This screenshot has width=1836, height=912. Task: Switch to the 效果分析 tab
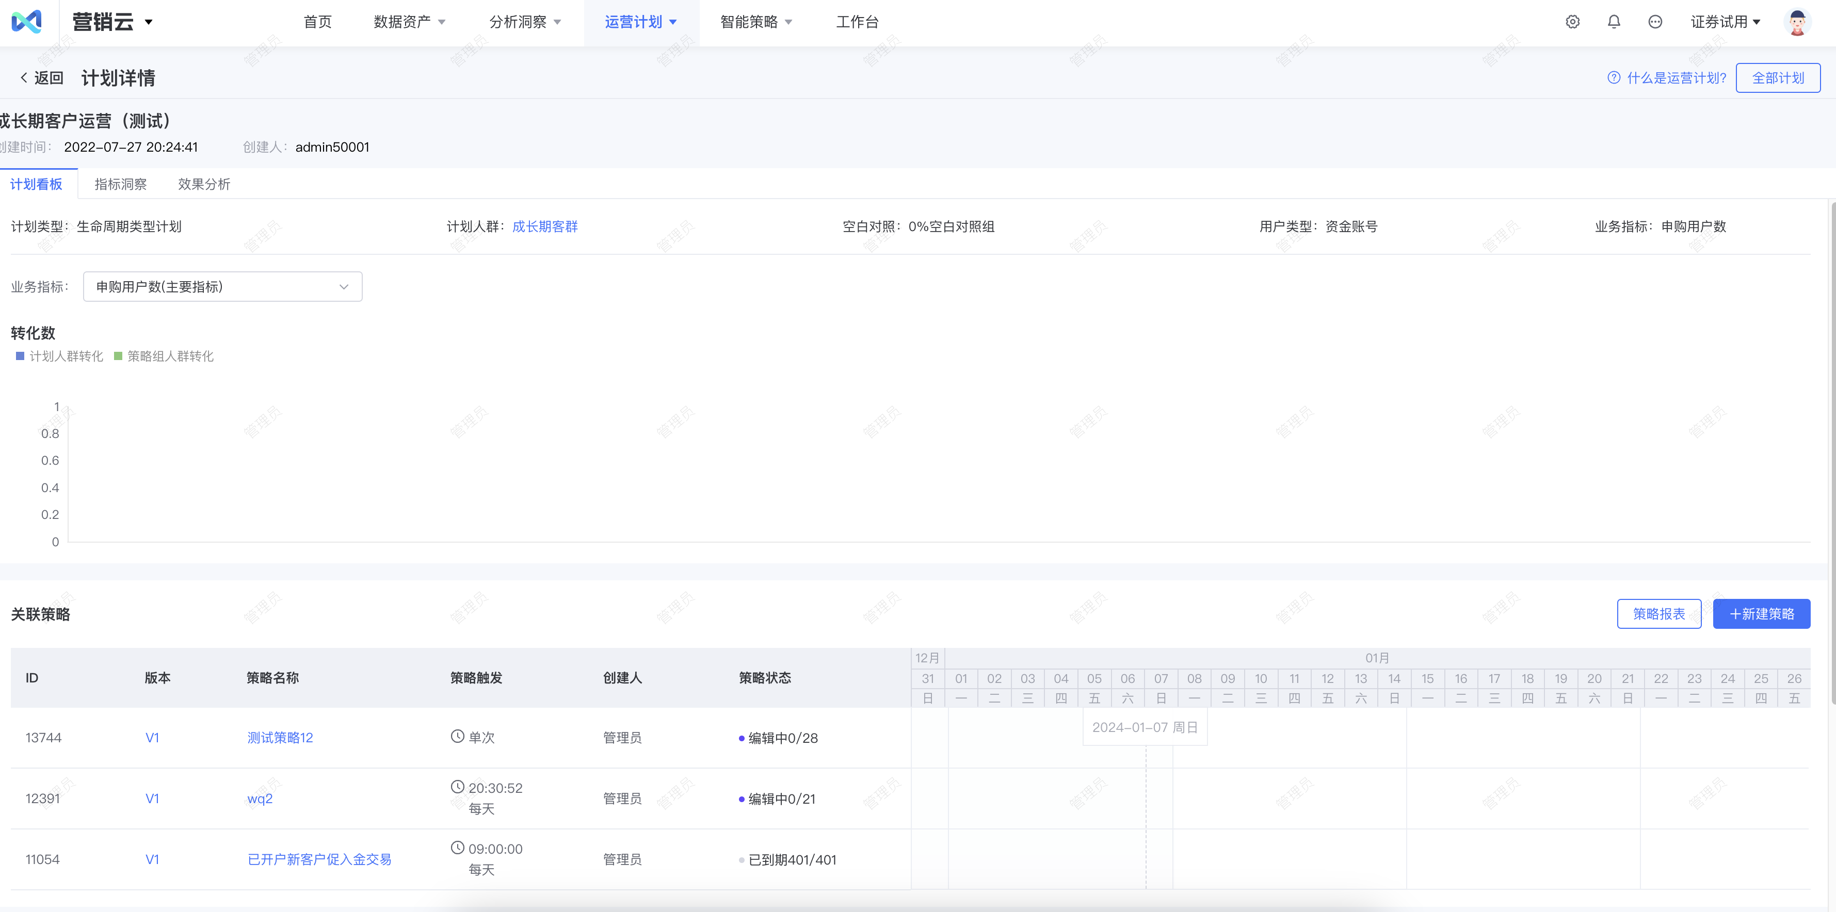click(204, 185)
